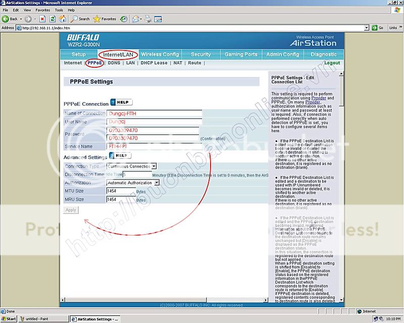This screenshot has width=404, height=323.
Task: Go to the Home page icon
Action: click(x=63, y=19)
